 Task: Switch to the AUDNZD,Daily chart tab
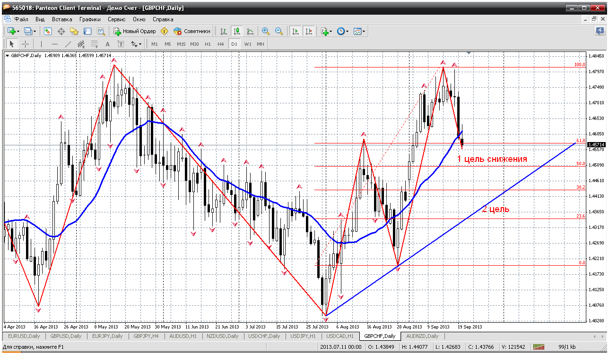(422, 336)
